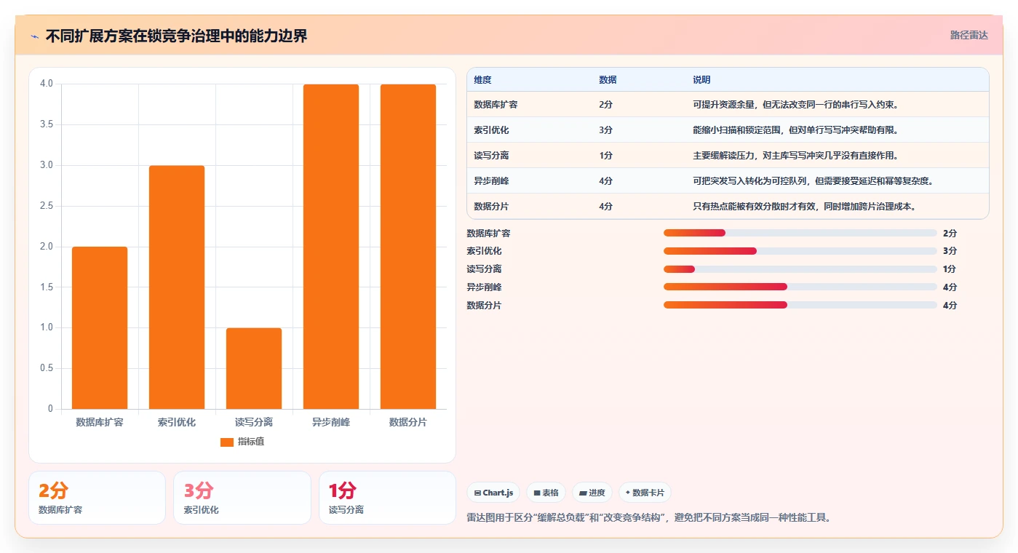The height and width of the screenshot is (553, 1018).
Task: Click the 2.5 y-axis tick label
Action: point(47,206)
